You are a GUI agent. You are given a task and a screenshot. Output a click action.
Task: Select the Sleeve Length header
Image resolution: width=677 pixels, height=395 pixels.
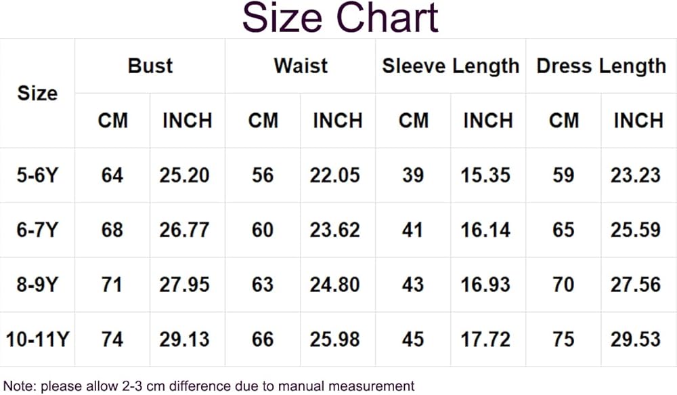(450, 66)
